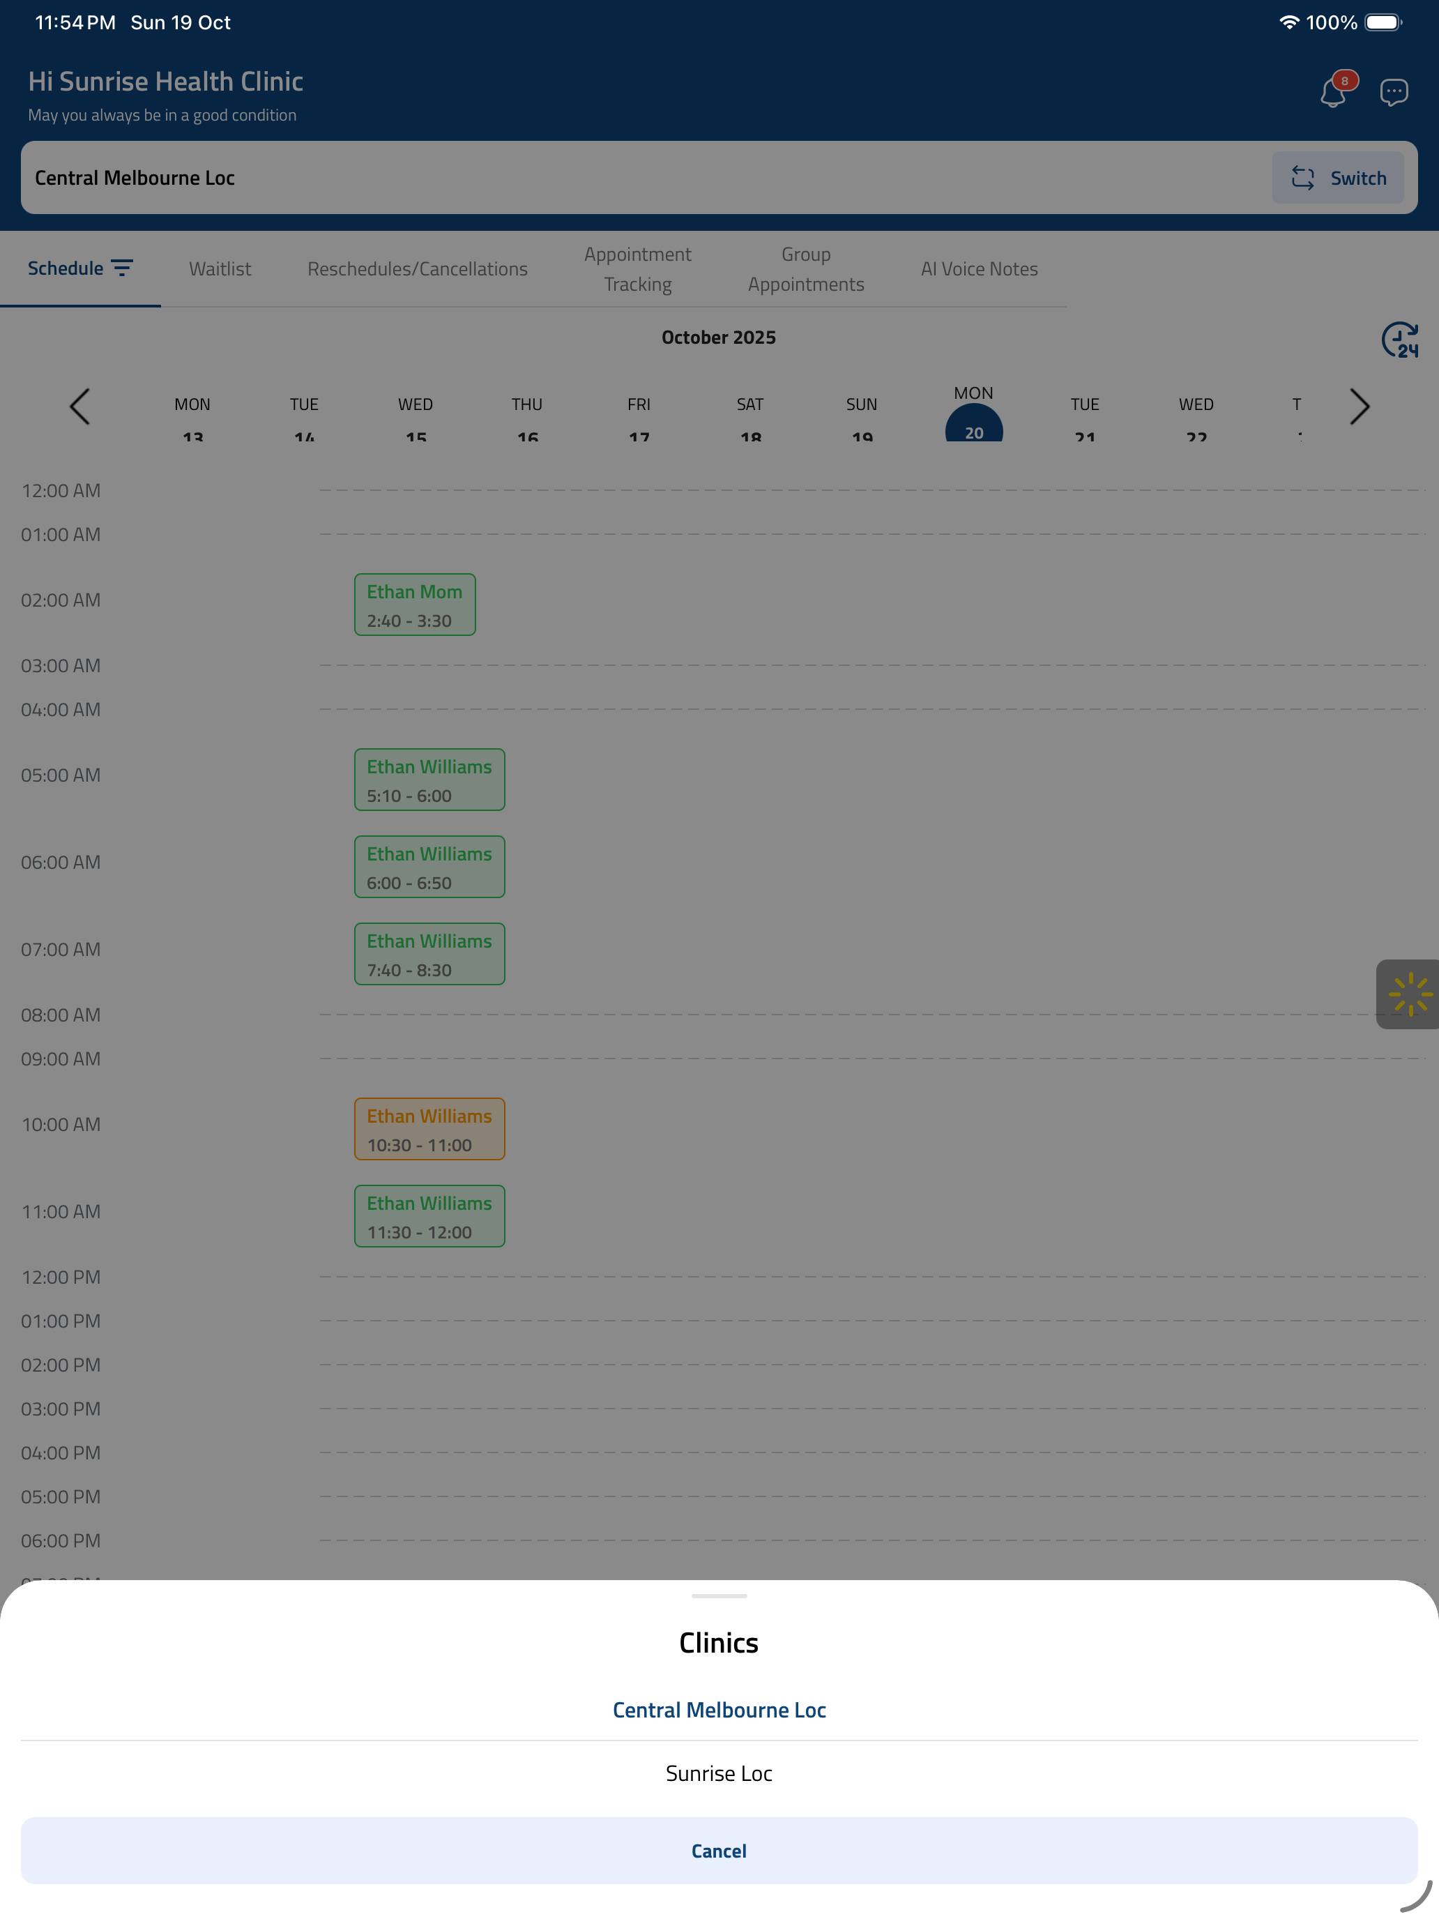Choose Central Melbourne Loc in Clinics sheet
This screenshot has height=1919, width=1439.
pyautogui.click(x=719, y=1710)
